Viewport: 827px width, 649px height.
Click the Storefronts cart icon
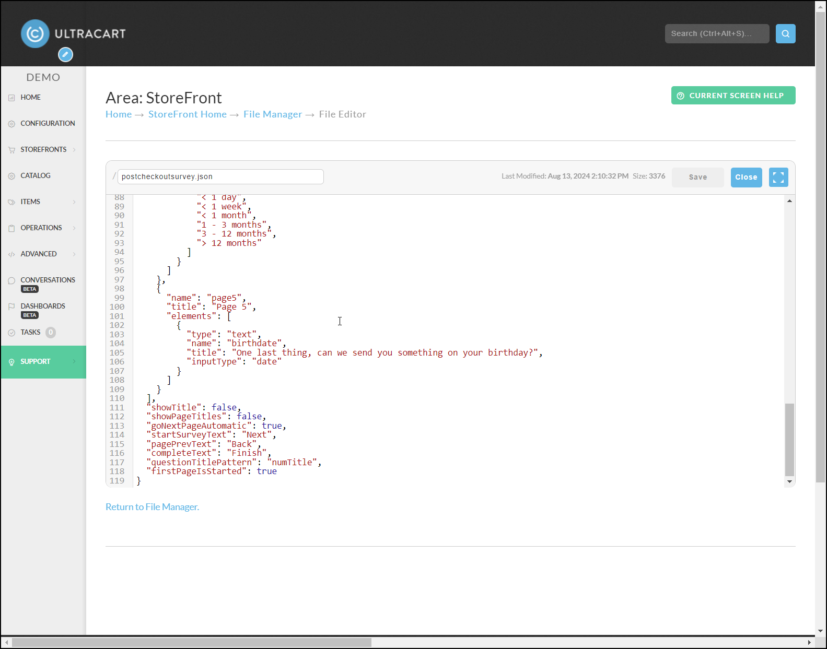coord(11,150)
